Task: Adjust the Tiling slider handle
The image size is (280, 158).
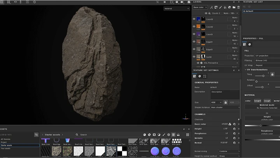Action: tap(263, 76)
